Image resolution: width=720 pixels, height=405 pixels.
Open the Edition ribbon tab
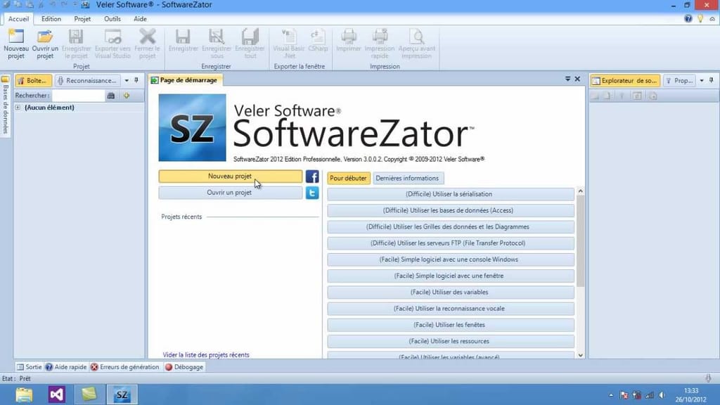(51, 19)
